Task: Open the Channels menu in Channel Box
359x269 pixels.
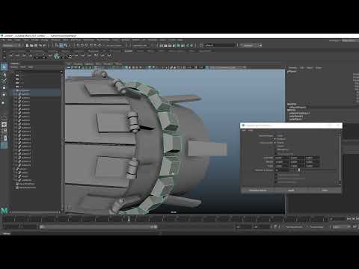Action: [x=292, y=68]
